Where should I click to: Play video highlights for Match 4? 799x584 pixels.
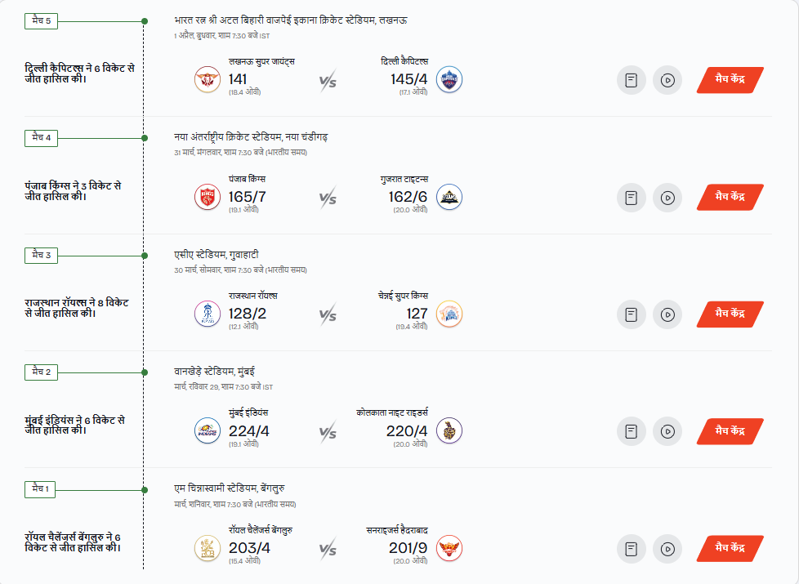coord(667,197)
